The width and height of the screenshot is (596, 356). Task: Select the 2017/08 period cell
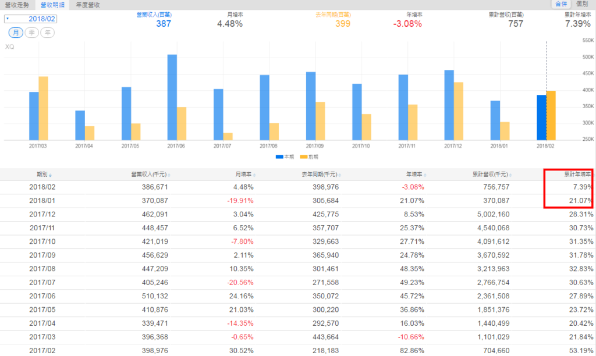click(x=42, y=269)
